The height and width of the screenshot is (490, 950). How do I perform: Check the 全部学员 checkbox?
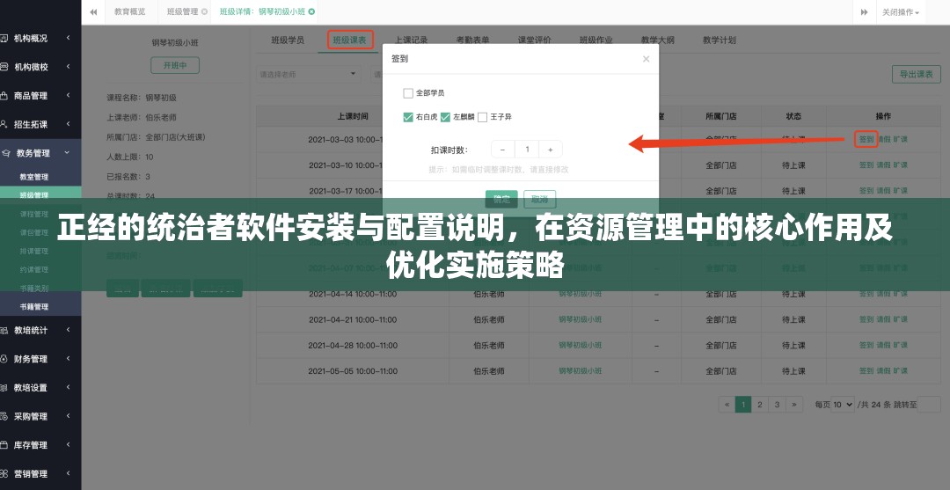(408, 93)
